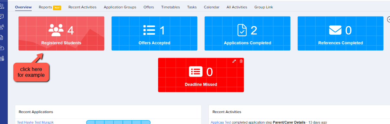This screenshot has width=390, height=124.
Task: Open the chat messages sidebar icon
Action: click(2, 16)
